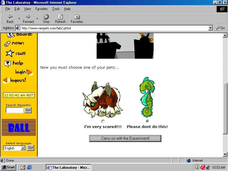228x171 pixels.
Task: Select the 'I'm very scared!!!' pet radio
Action: coord(103,121)
